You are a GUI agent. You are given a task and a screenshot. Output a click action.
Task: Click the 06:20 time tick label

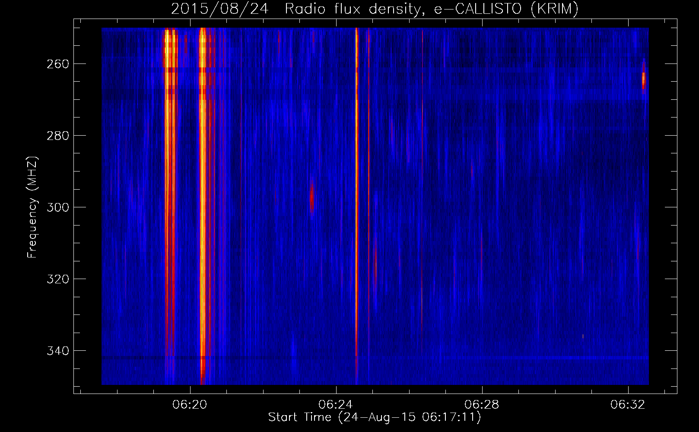tap(190, 405)
